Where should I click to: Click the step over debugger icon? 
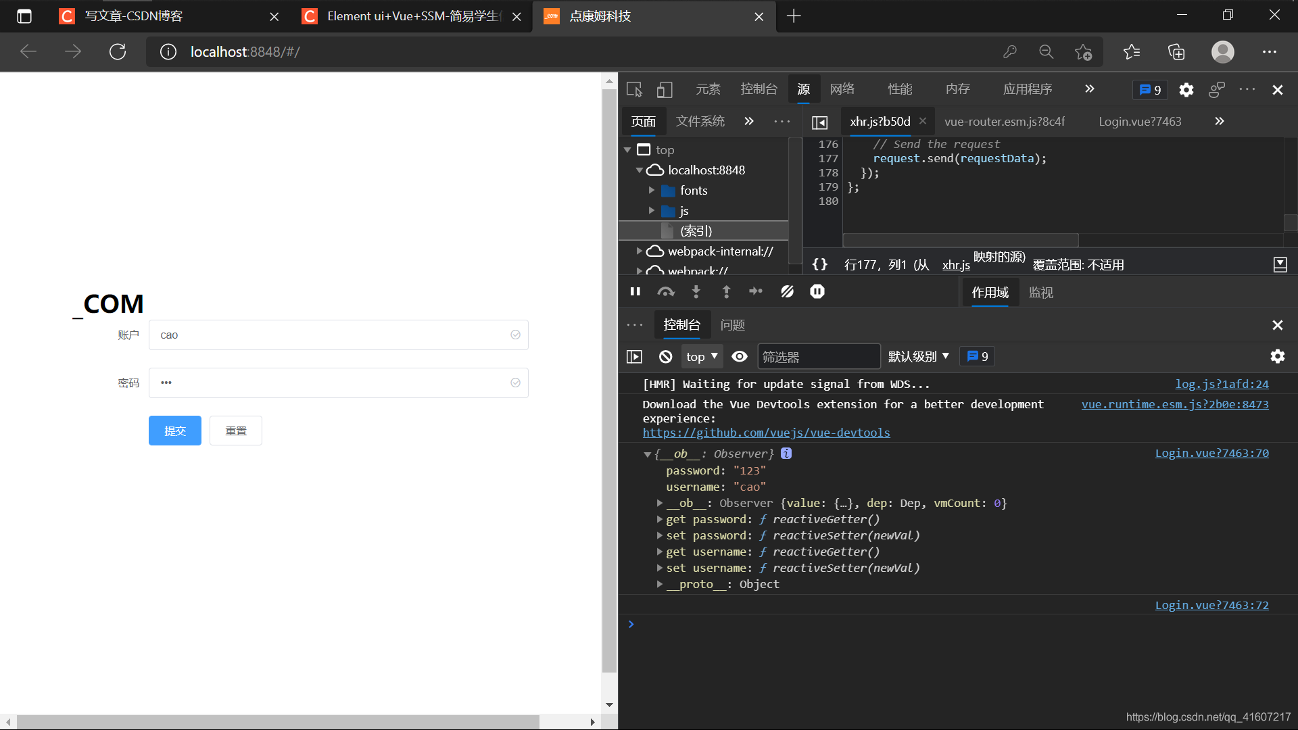pos(666,291)
